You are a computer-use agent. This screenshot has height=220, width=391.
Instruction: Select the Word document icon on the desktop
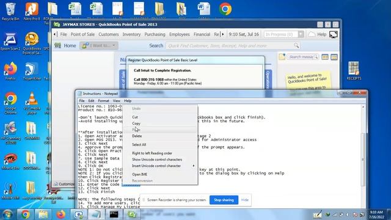pos(203,10)
